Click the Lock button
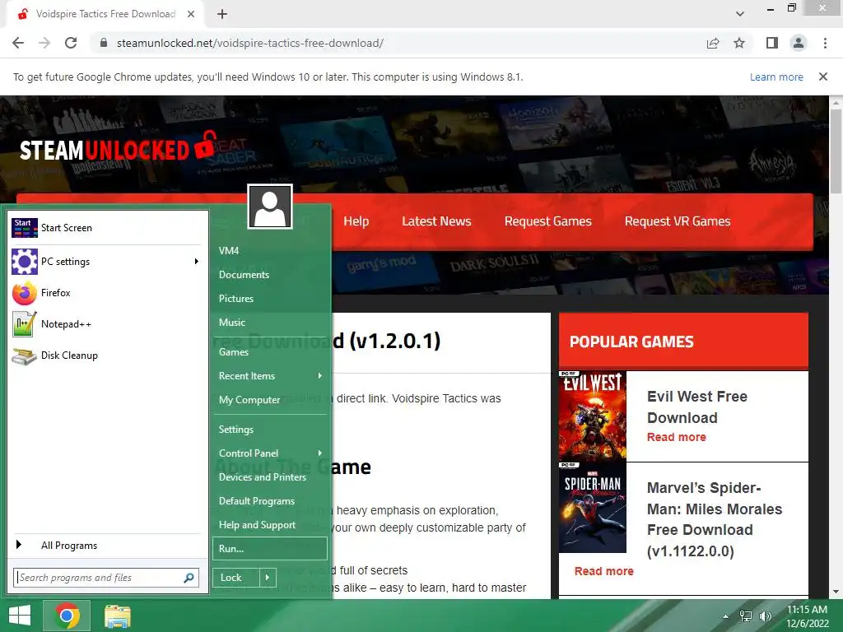Viewport: 843px width, 632px height. coord(235,578)
